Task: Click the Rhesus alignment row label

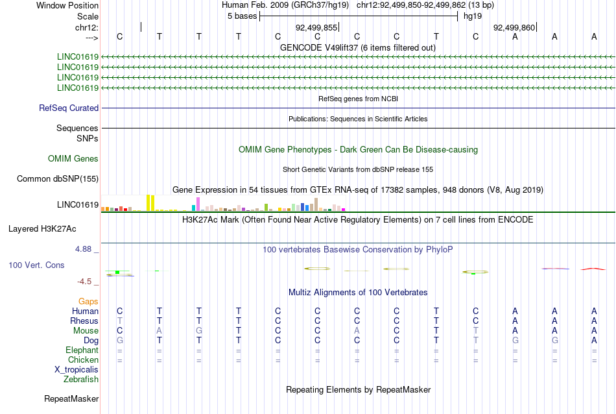Action: click(x=84, y=321)
